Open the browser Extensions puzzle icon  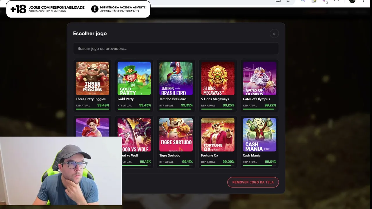[336, 1]
